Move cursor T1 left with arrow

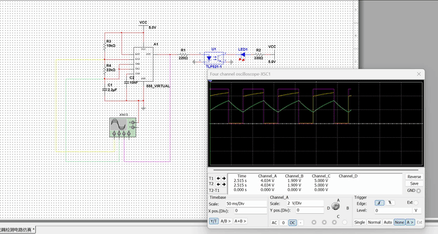[x=219, y=179]
